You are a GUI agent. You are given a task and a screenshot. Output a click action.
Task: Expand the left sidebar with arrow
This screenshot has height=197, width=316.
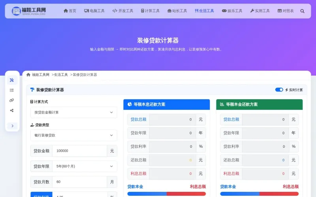point(12,126)
